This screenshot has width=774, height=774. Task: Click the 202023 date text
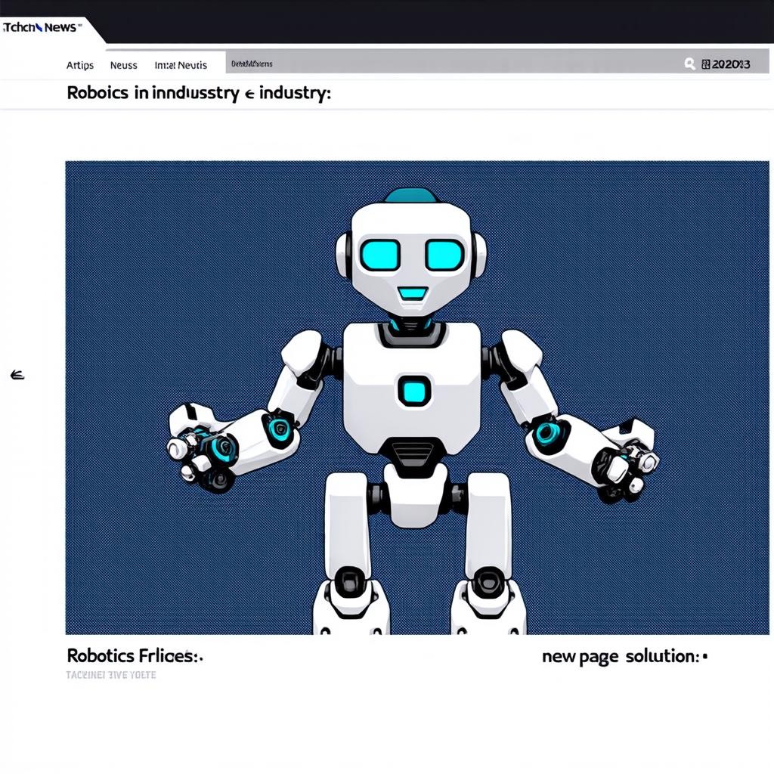tap(730, 64)
